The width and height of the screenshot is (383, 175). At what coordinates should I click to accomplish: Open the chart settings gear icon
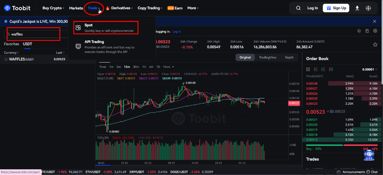tap(375, 31)
